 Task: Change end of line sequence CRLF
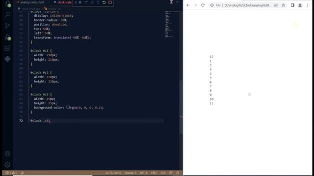[x=154, y=173]
